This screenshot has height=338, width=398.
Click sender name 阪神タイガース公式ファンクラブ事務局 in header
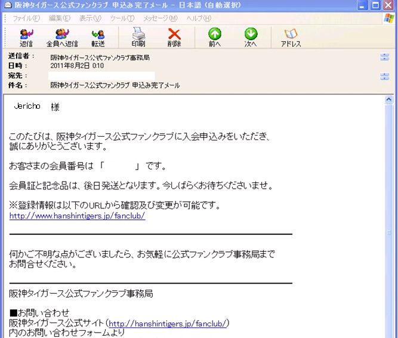click(x=100, y=58)
